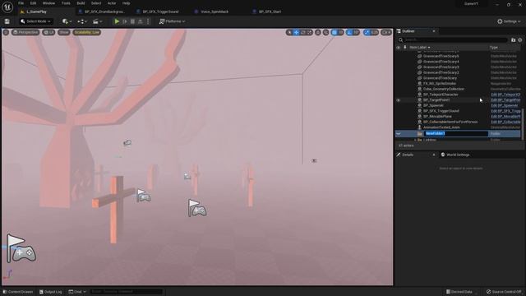
Task: Toggle the world/local coordinate space icon
Action: 318,32
